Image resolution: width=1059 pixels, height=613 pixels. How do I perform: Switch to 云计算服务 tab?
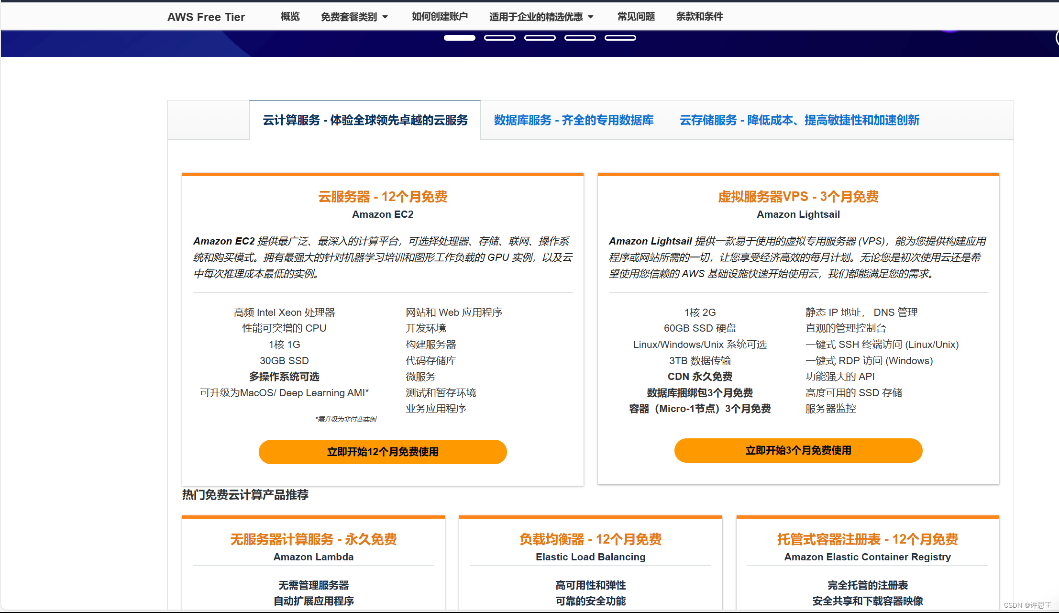(365, 120)
